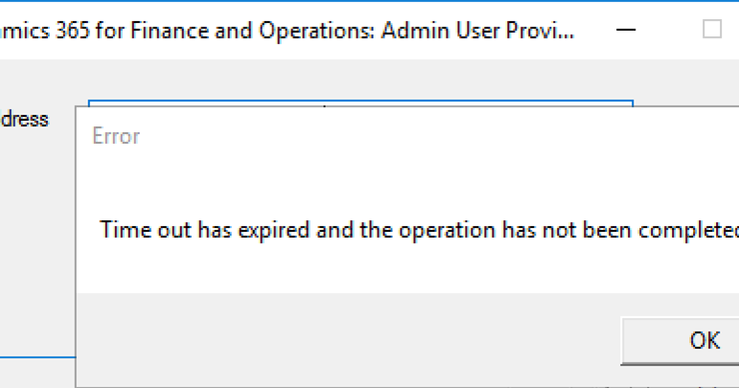The image size is (739, 388).
Task: Click the word 'operation' in the error message
Action: [x=448, y=230]
